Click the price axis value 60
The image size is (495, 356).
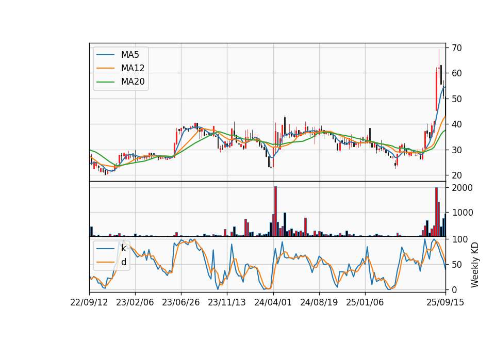pyautogui.click(x=457, y=73)
